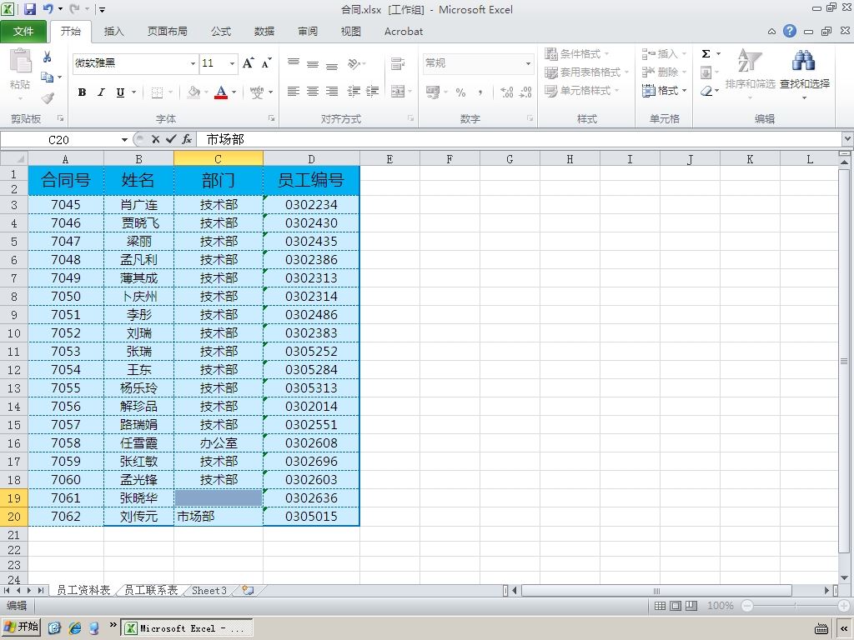Open 套用表格格式 table styles

(586, 72)
